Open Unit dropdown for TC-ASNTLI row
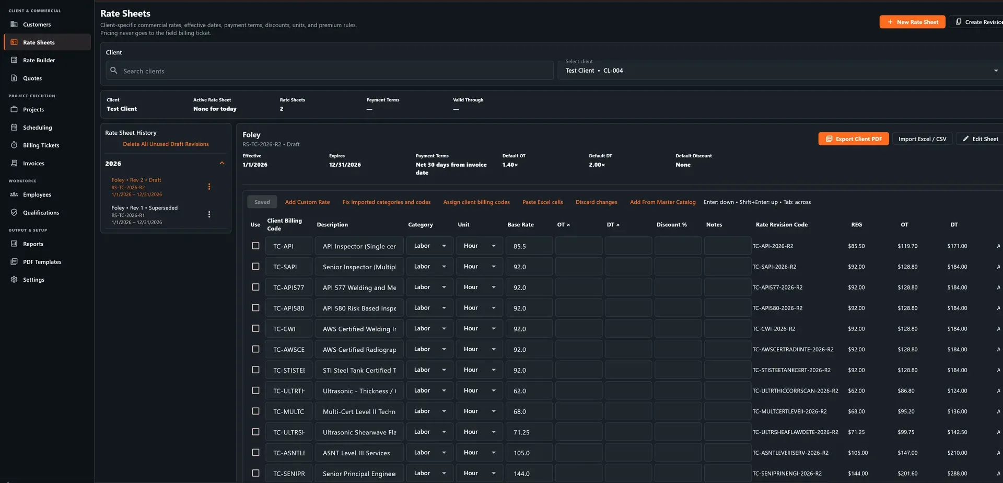1003x483 pixels. (479, 453)
